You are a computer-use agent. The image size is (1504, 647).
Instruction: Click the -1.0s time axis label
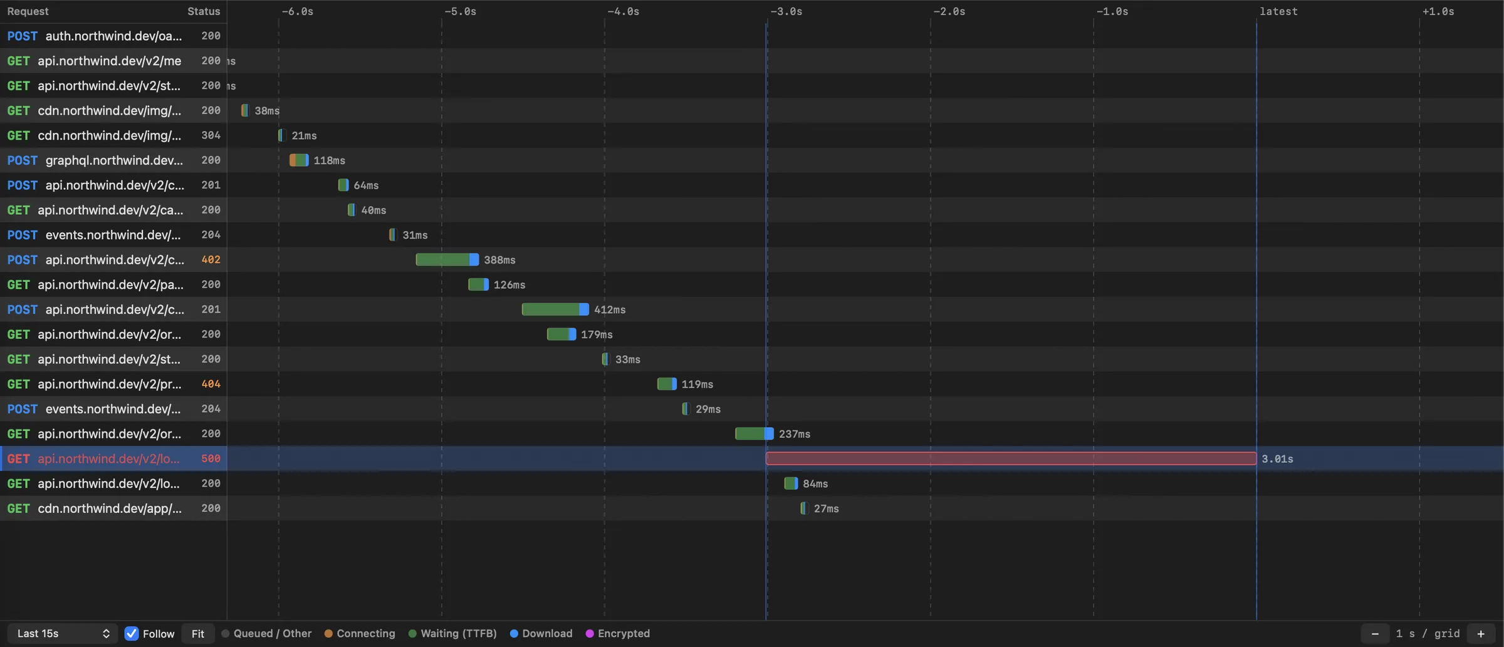click(1112, 11)
